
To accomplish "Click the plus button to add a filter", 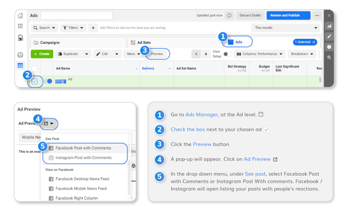I will 93,28.
